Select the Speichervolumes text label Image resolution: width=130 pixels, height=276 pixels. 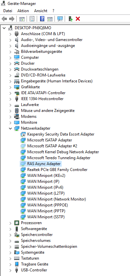(x=36, y=241)
